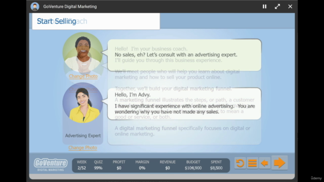Click the 'Advertising Expert' label

tap(83, 135)
